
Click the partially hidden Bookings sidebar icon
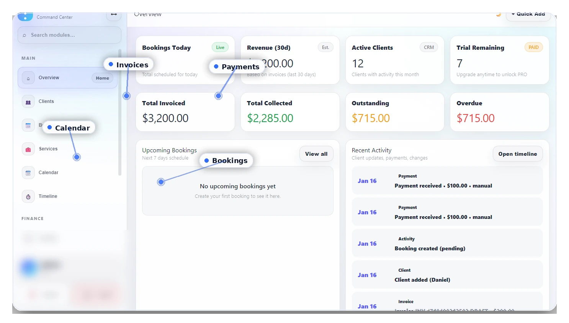[x=28, y=125]
